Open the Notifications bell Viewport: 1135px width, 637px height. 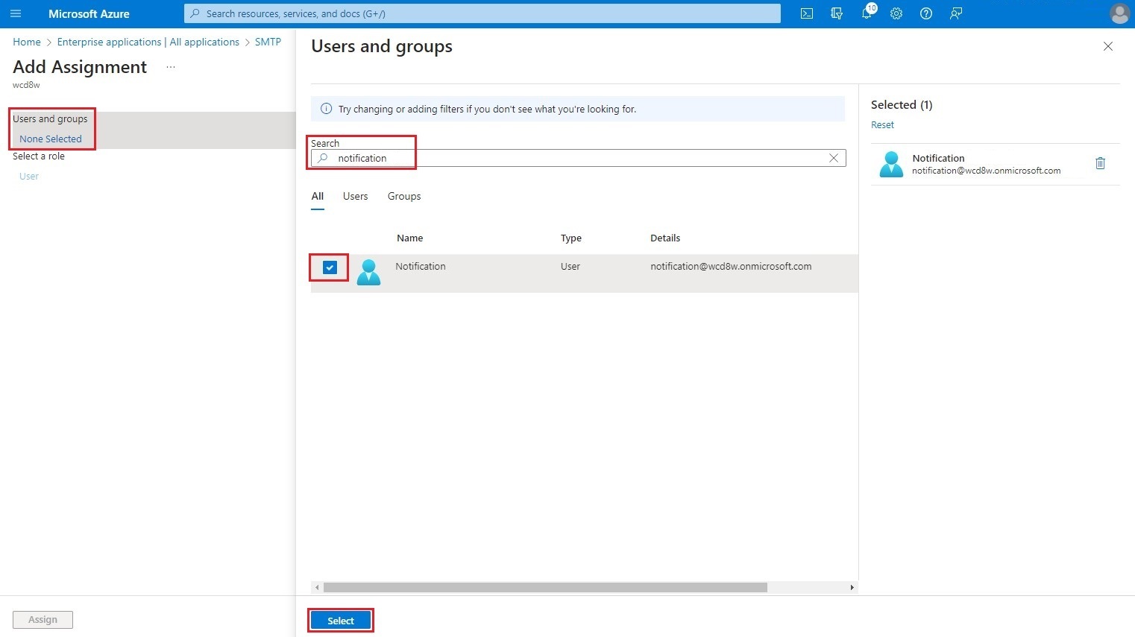point(866,13)
